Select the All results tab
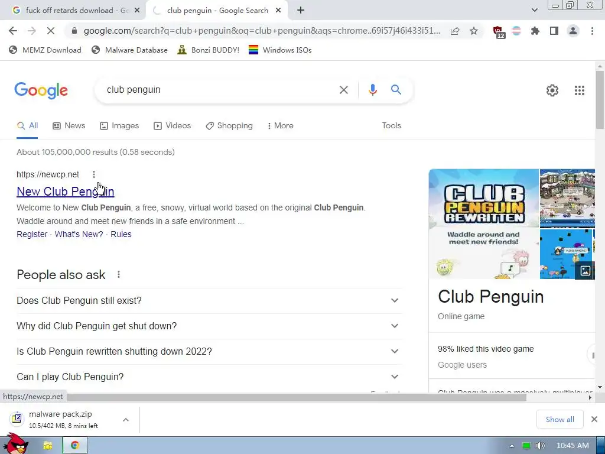 tap(27, 125)
